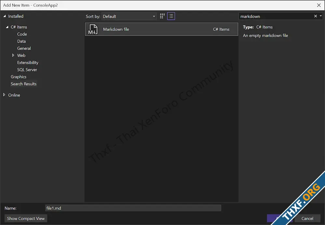Select the Graphics category
This screenshot has height=225, width=325.
point(19,77)
